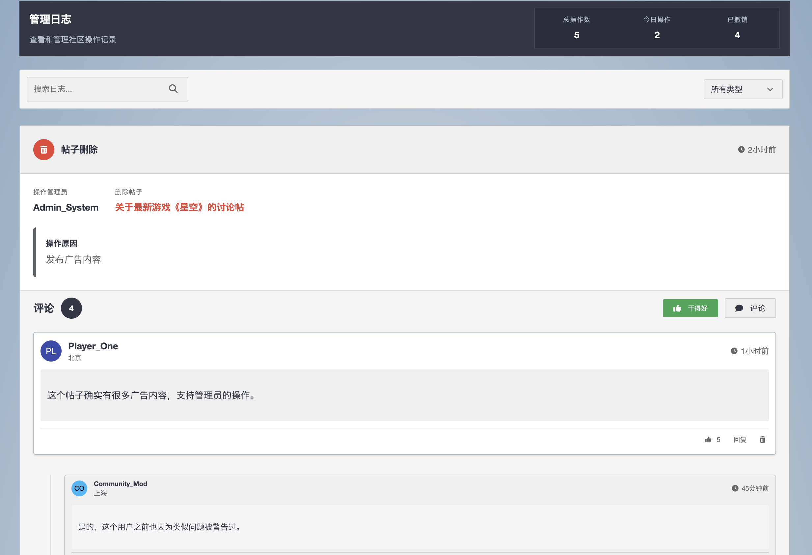The image size is (812, 555).
Task: Delete Player_One's comment with the trash icon
Action: [762, 440]
